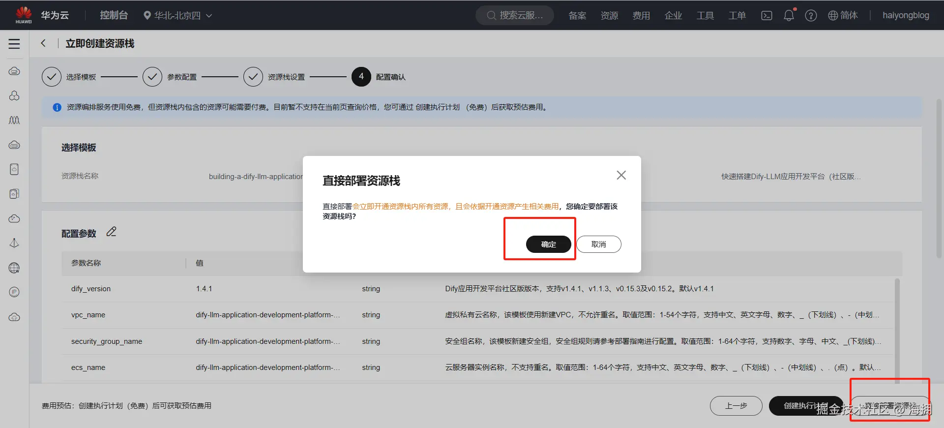Click the blue info icon in banner
The image size is (944, 428).
[x=57, y=107]
